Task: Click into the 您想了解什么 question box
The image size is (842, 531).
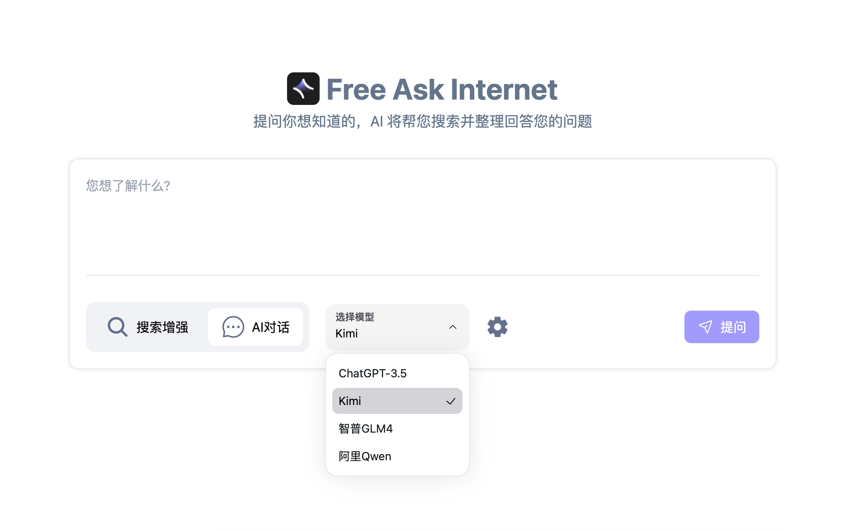Action: click(422, 224)
